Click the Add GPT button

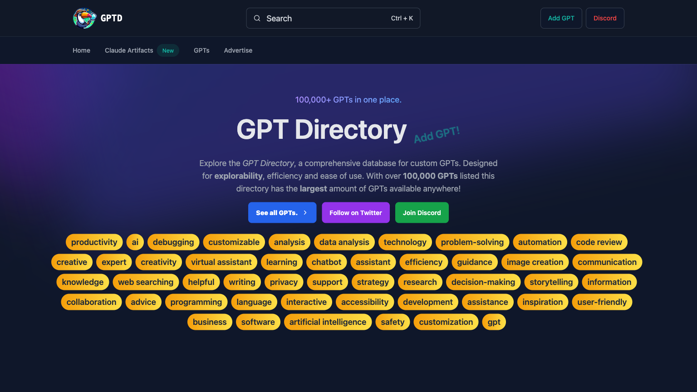pos(561,18)
